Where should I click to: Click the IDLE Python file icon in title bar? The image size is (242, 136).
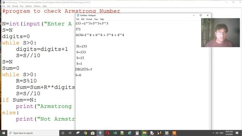click(x=3, y=2)
